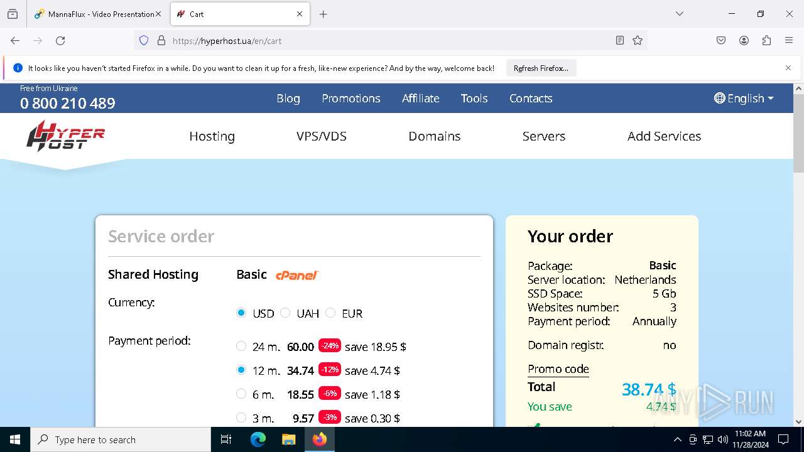Open Firefox account icon

click(x=744, y=40)
